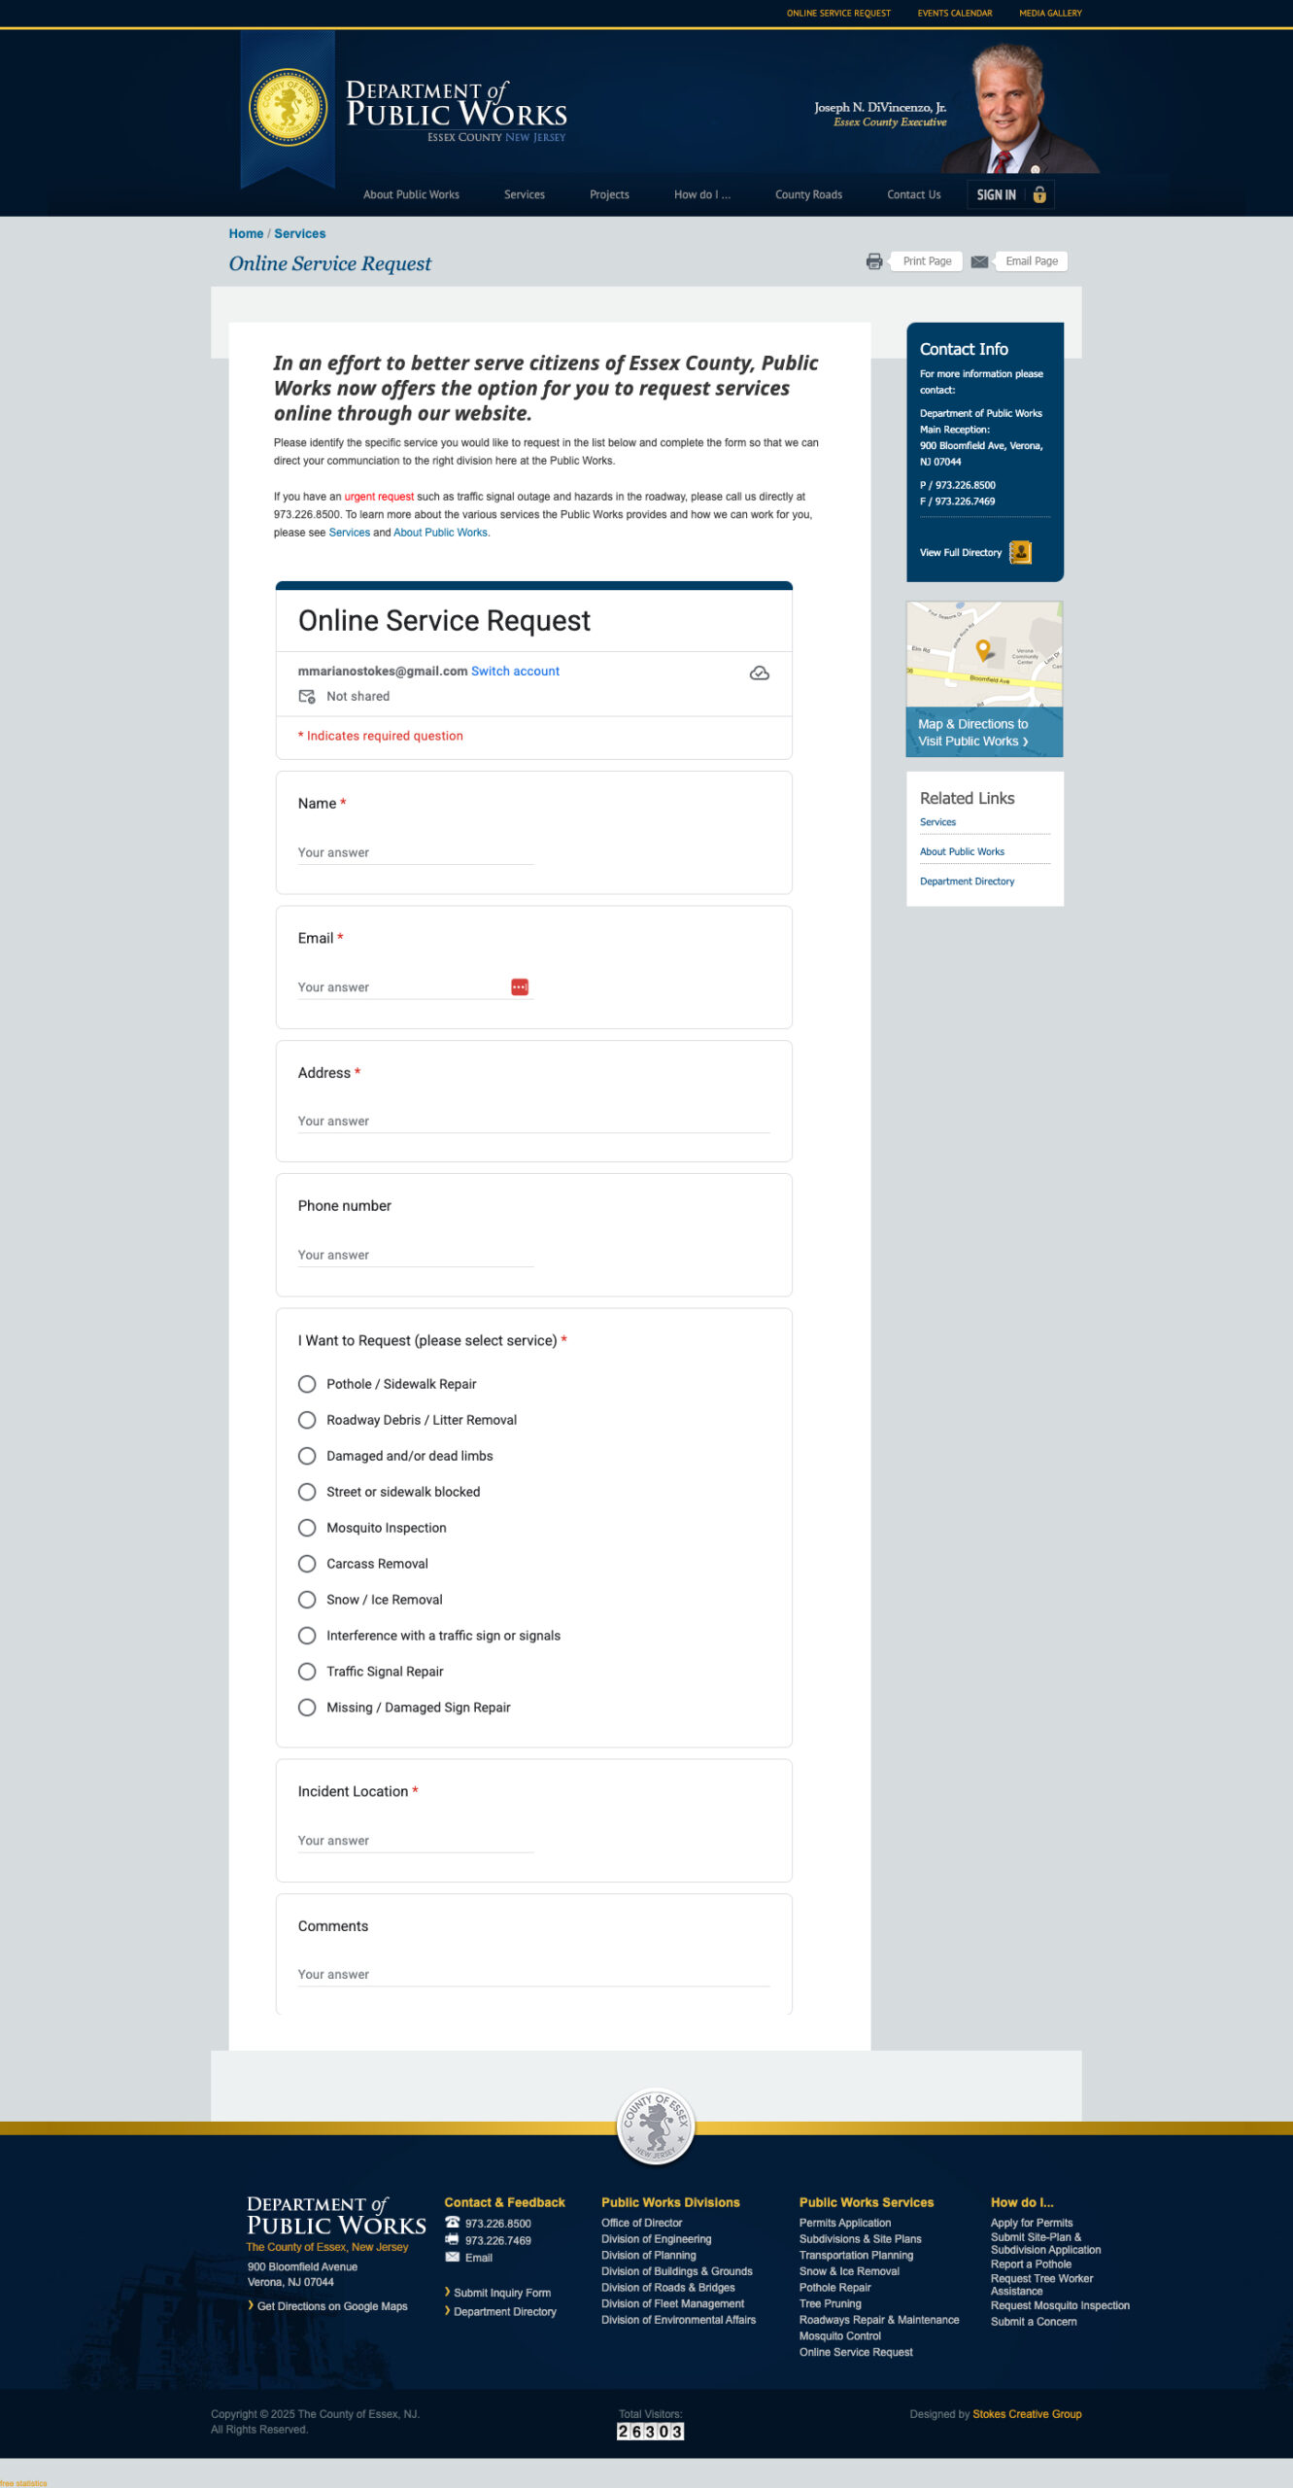This screenshot has height=2488, width=1293.
Task: Click the padlock icon next to Sign In
Action: (1039, 194)
